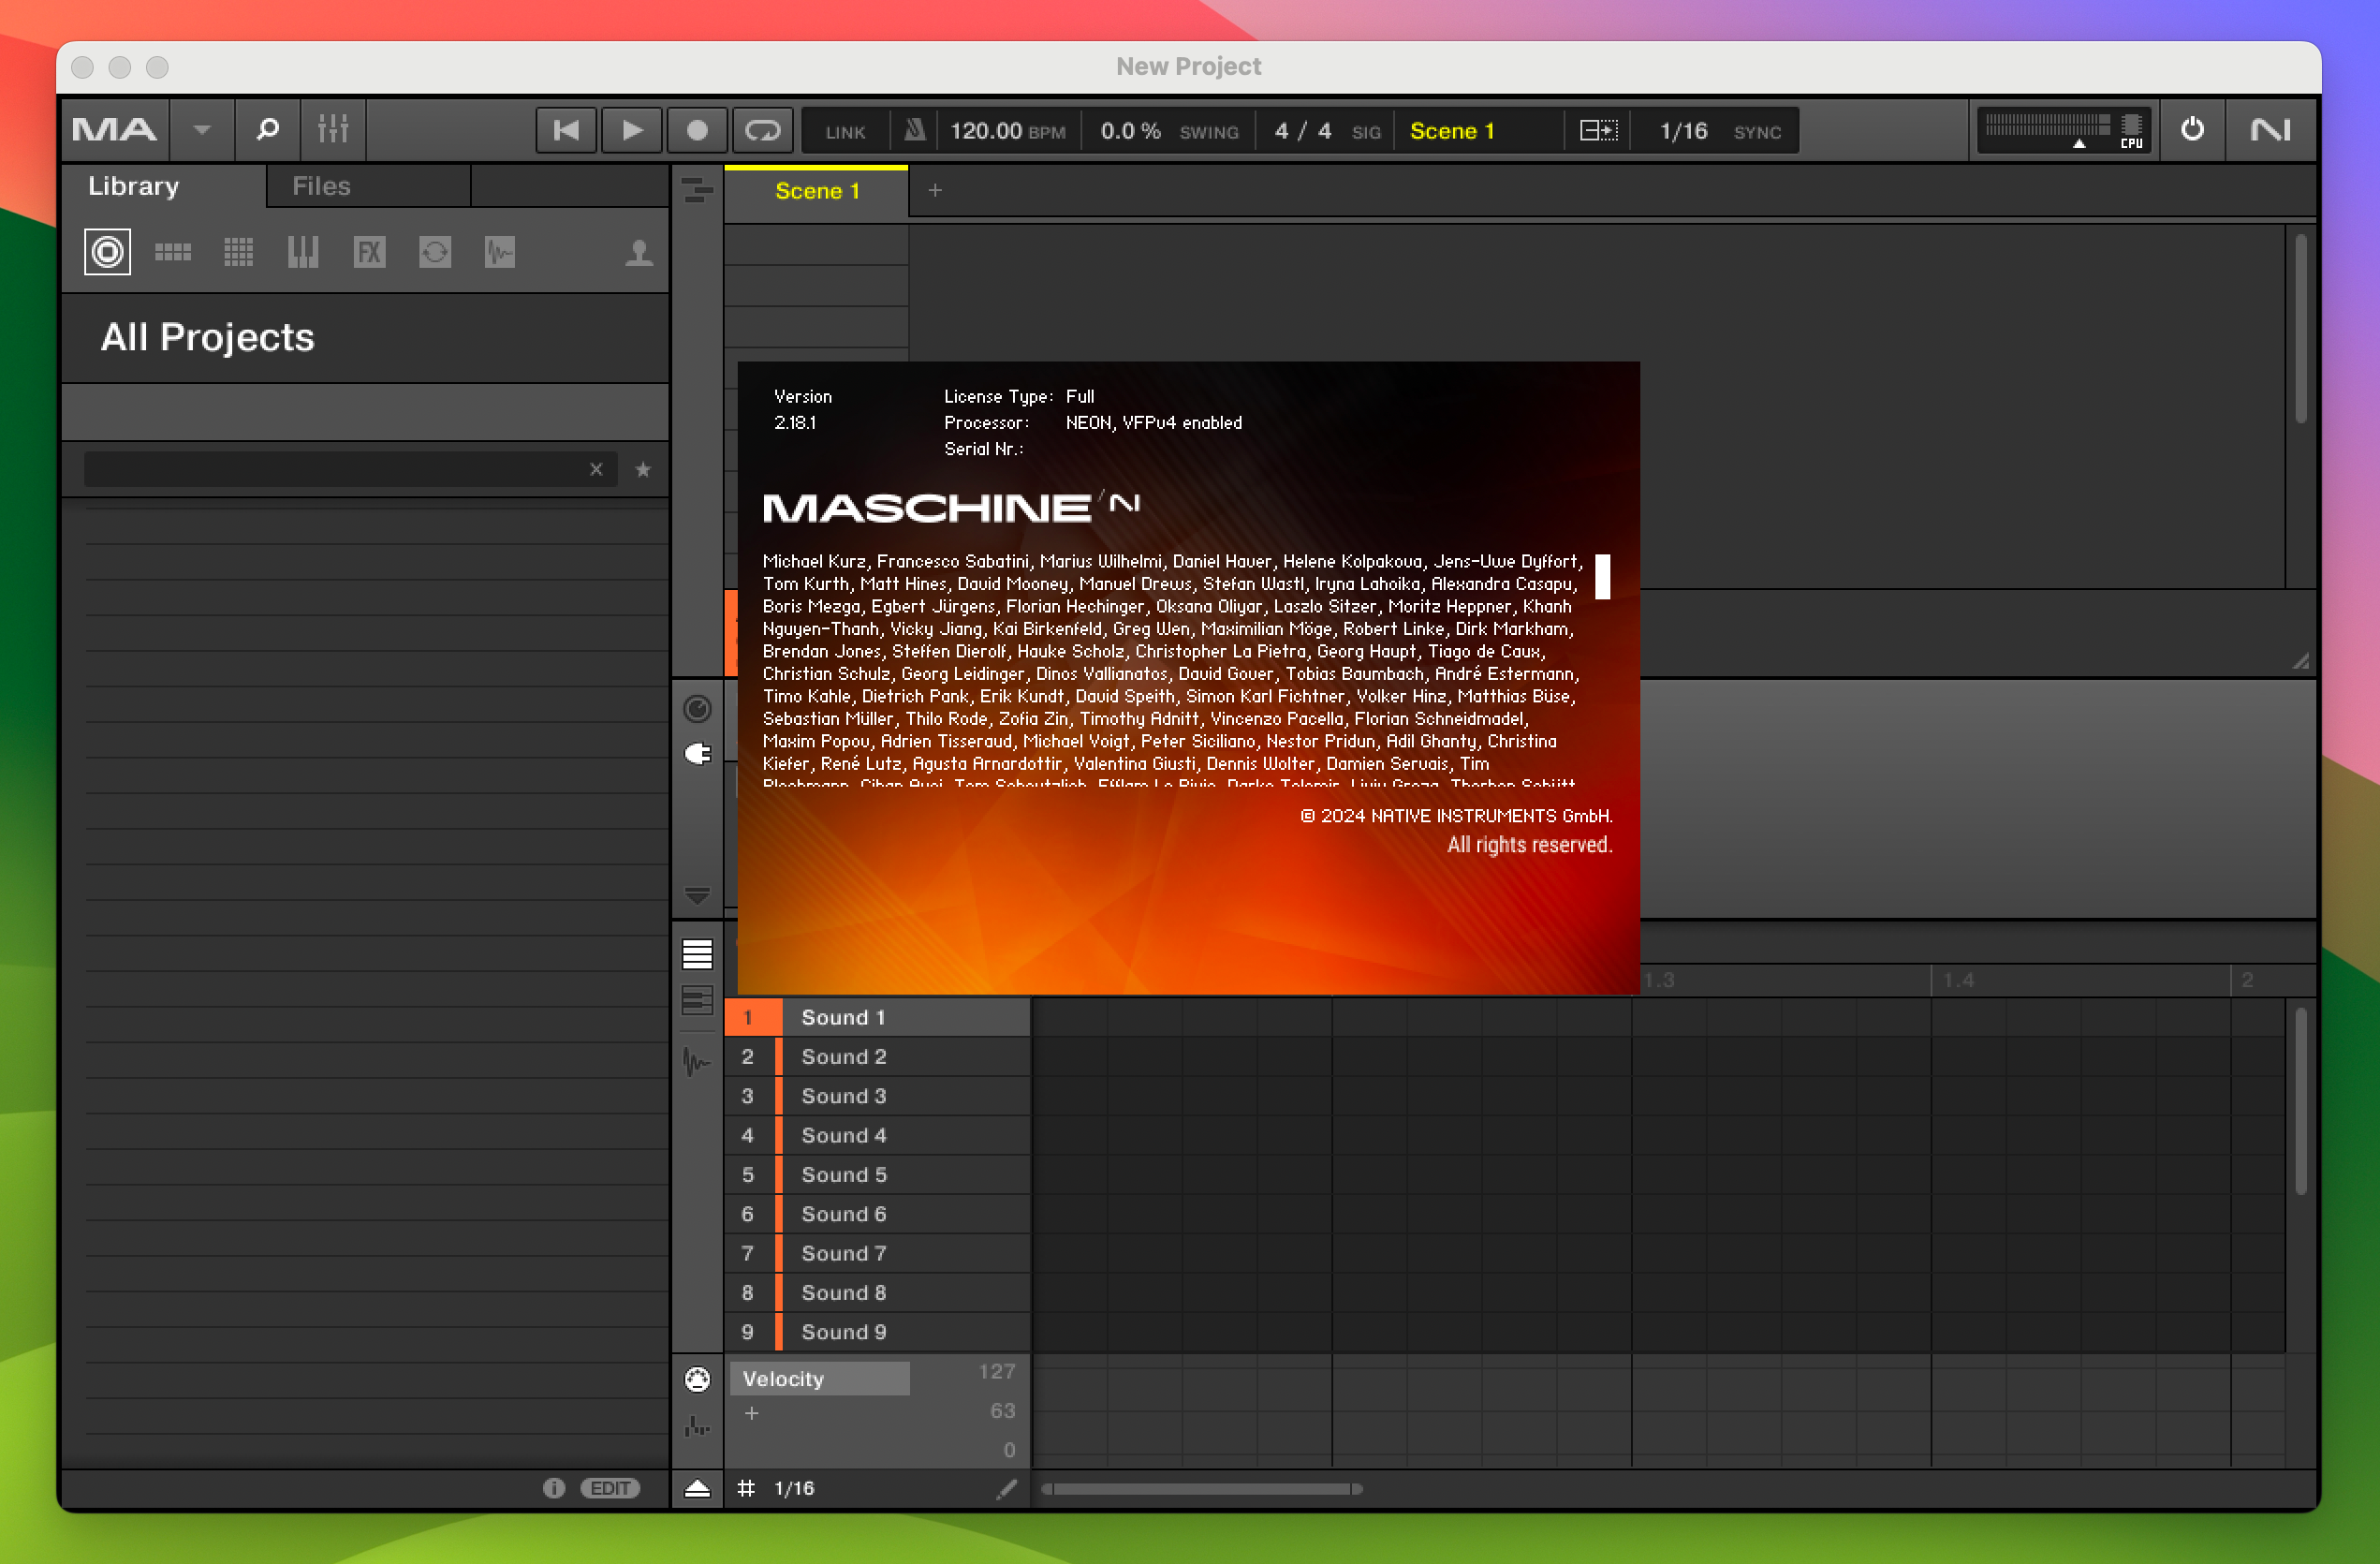The image size is (2380, 1564).
Task: Toggle the pencil paint tool
Action: pyautogui.click(x=1006, y=1488)
